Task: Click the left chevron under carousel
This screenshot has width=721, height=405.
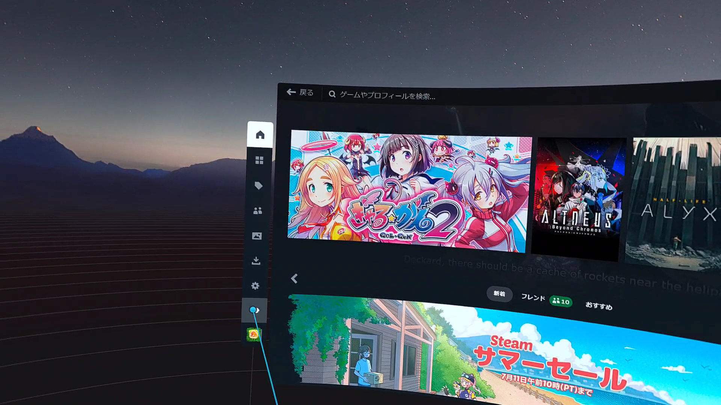Action: pos(294,279)
